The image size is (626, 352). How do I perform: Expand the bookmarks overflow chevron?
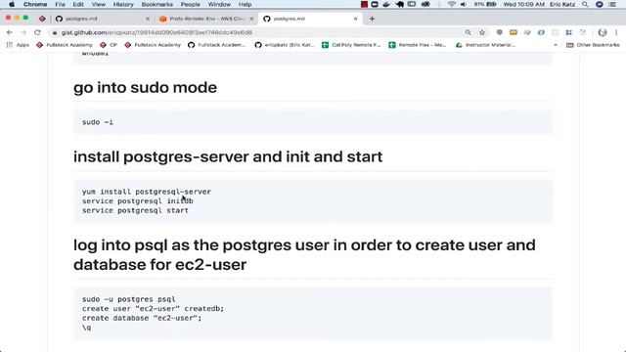click(x=556, y=45)
